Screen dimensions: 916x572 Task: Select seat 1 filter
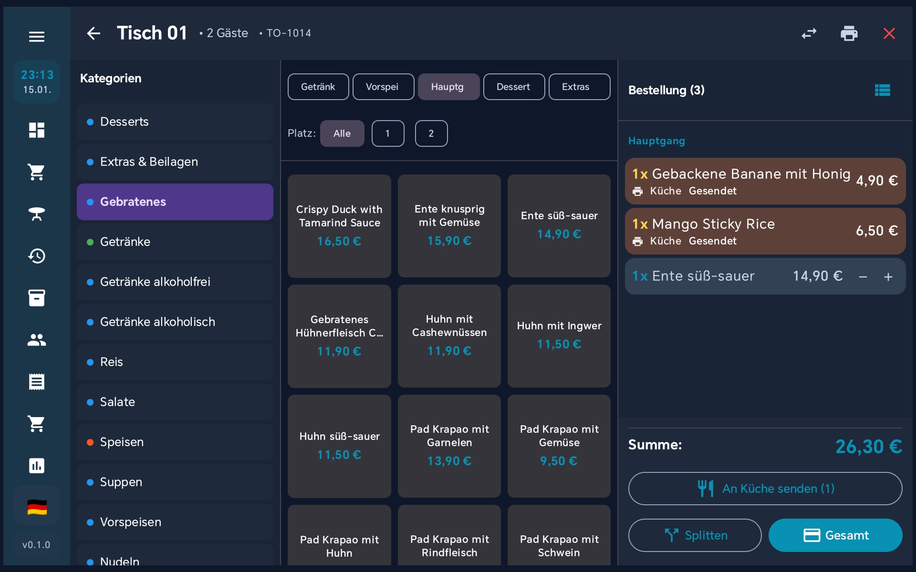pos(387,133)
